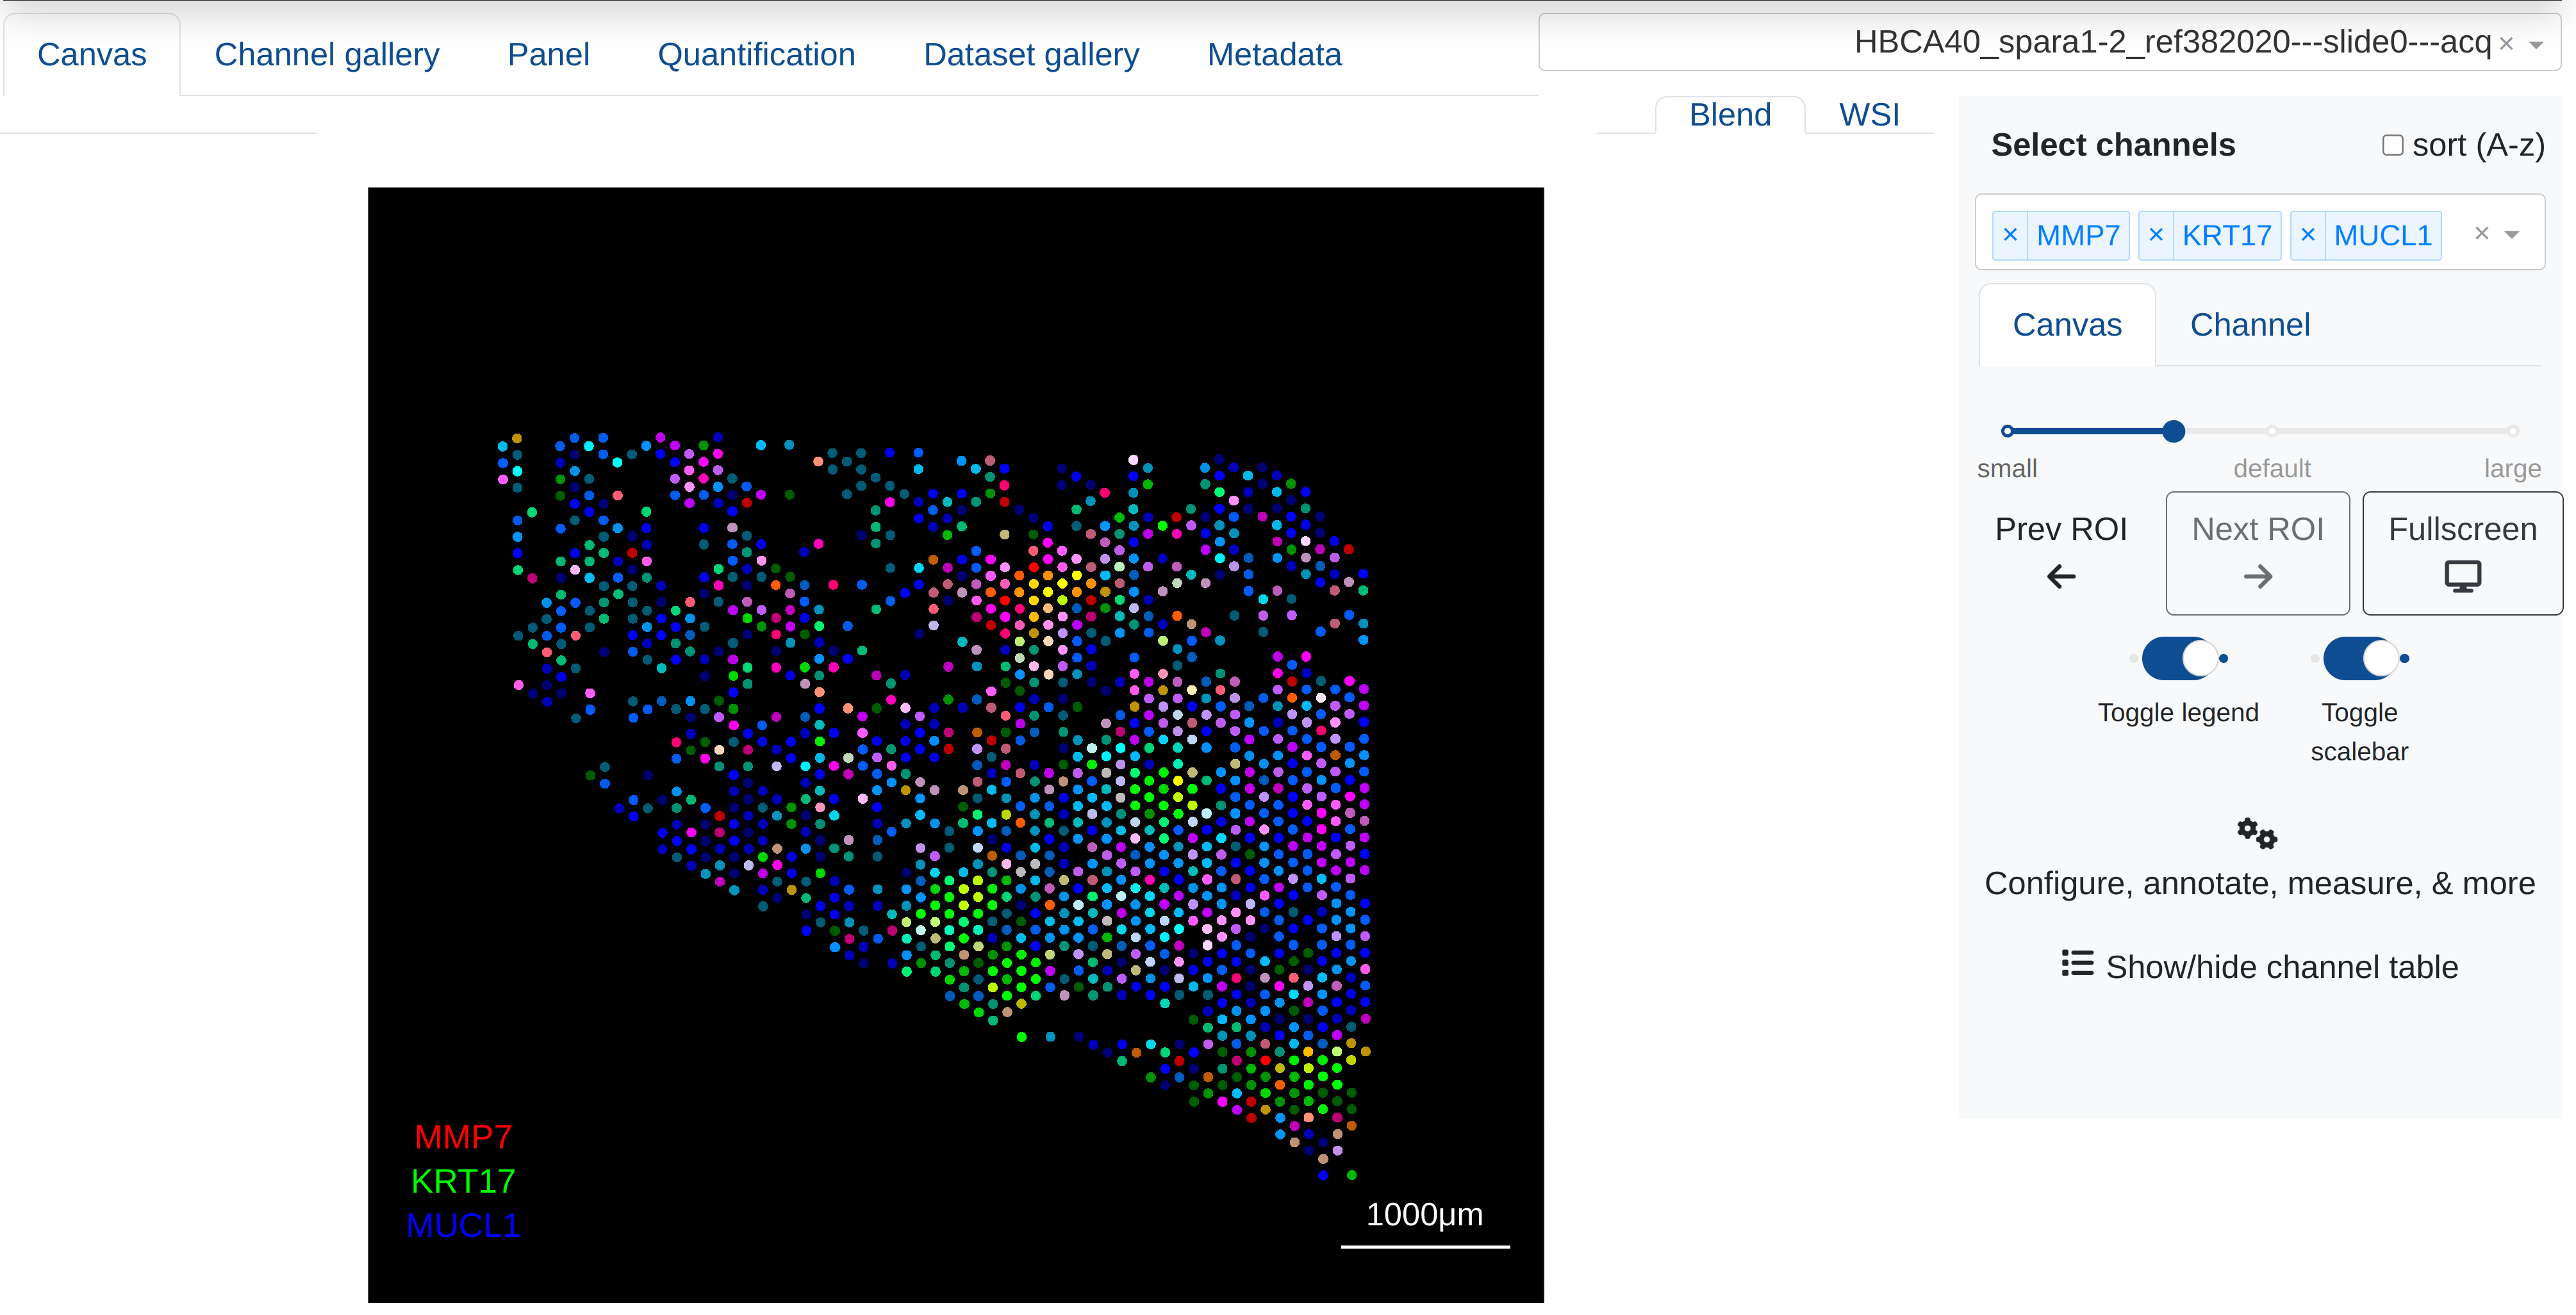2576x1315 pixels.
Task: Remove the MMP7 channel tag
Action: [2010, 235]
